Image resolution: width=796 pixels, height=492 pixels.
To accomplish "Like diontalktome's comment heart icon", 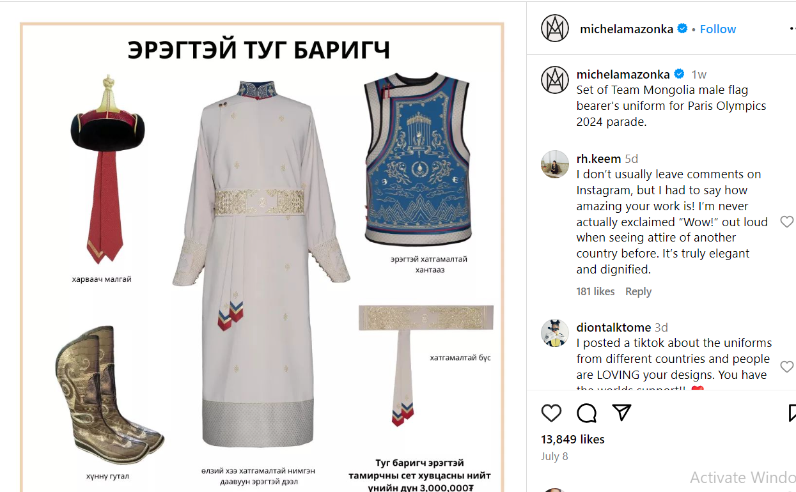I will (x=786, y=367).
